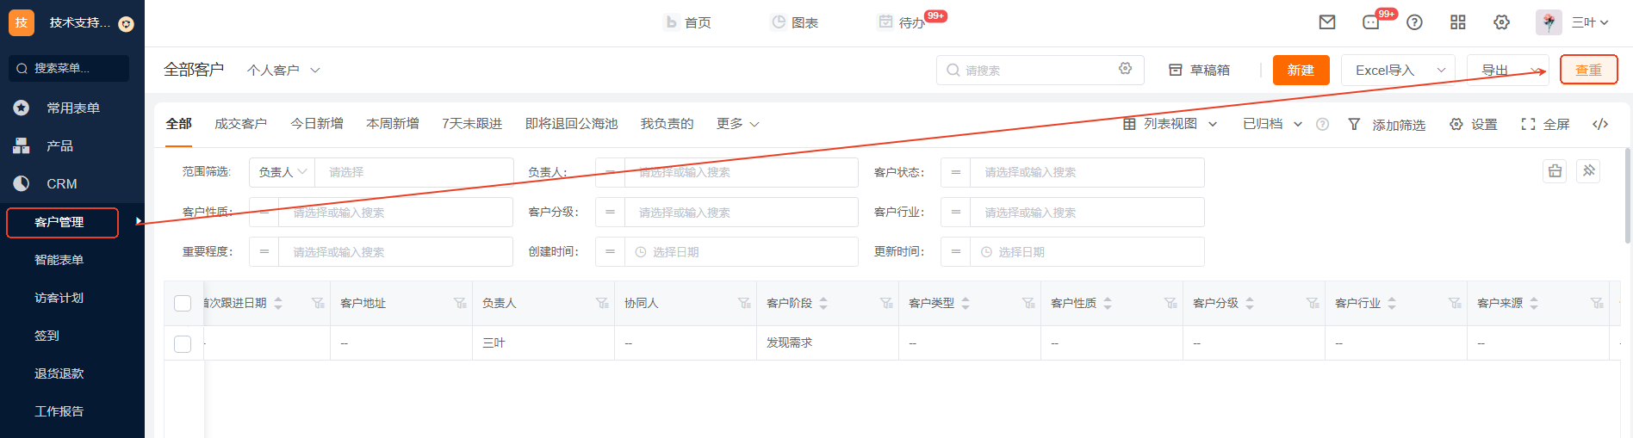
Task: Select 访客计划 in the sidebar menu
Action: (59, 298)
